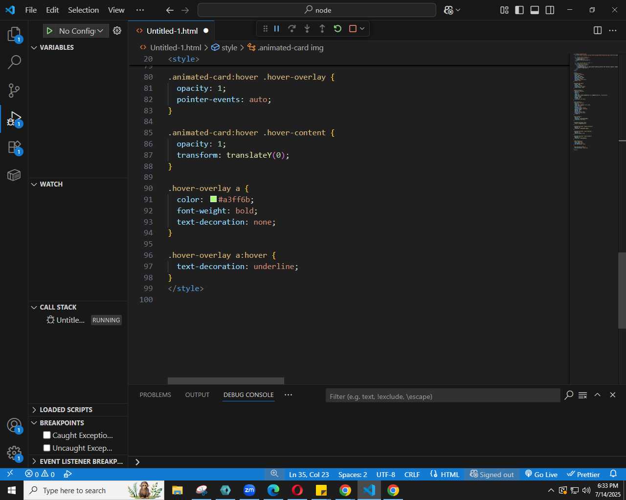This screenshot has width=626, height=500.
Task: Click Spaces: 2 indentation setting
Action: [x=353, y=474]
